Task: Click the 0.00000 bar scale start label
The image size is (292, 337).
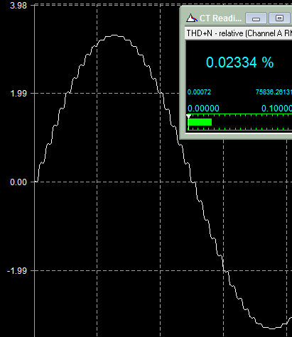Action: [x=203, y=109]
